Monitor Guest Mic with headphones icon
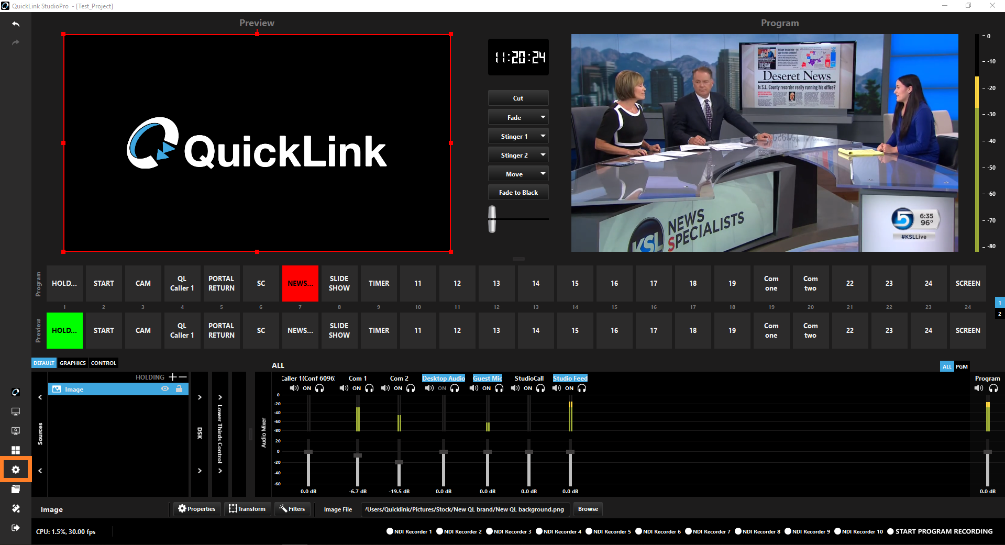 coord(499,388)
